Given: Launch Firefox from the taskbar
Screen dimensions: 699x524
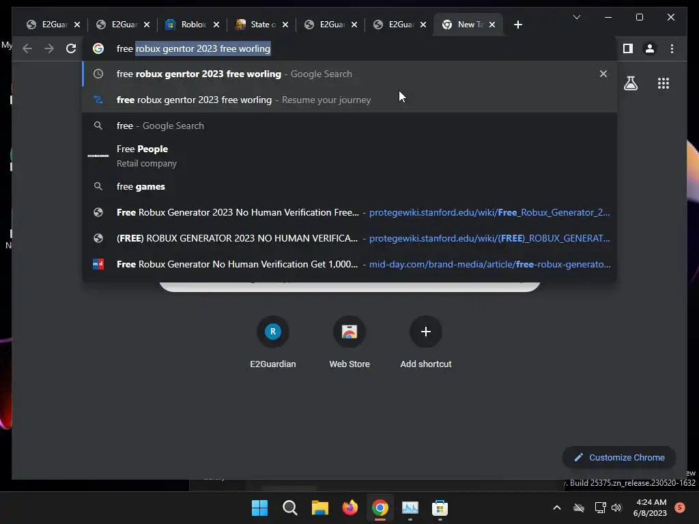Looking at the screenshot, I should [x=350, y=508].
